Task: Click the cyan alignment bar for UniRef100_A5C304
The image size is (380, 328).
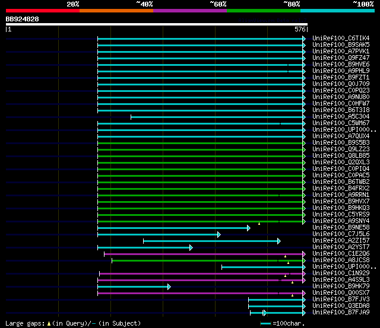Action: pyautogui.click(x=217, y=117)
